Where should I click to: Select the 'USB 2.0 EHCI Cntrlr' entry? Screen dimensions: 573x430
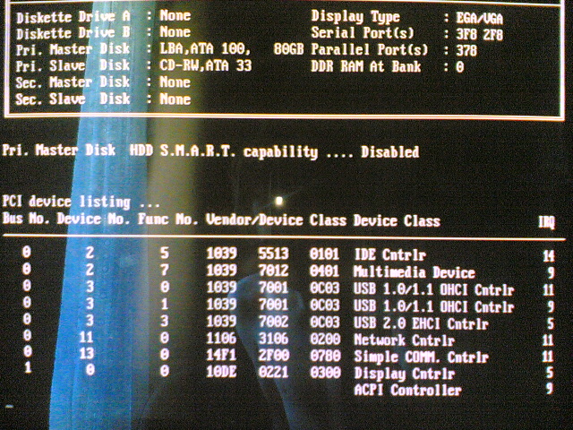tap(421, 323)
